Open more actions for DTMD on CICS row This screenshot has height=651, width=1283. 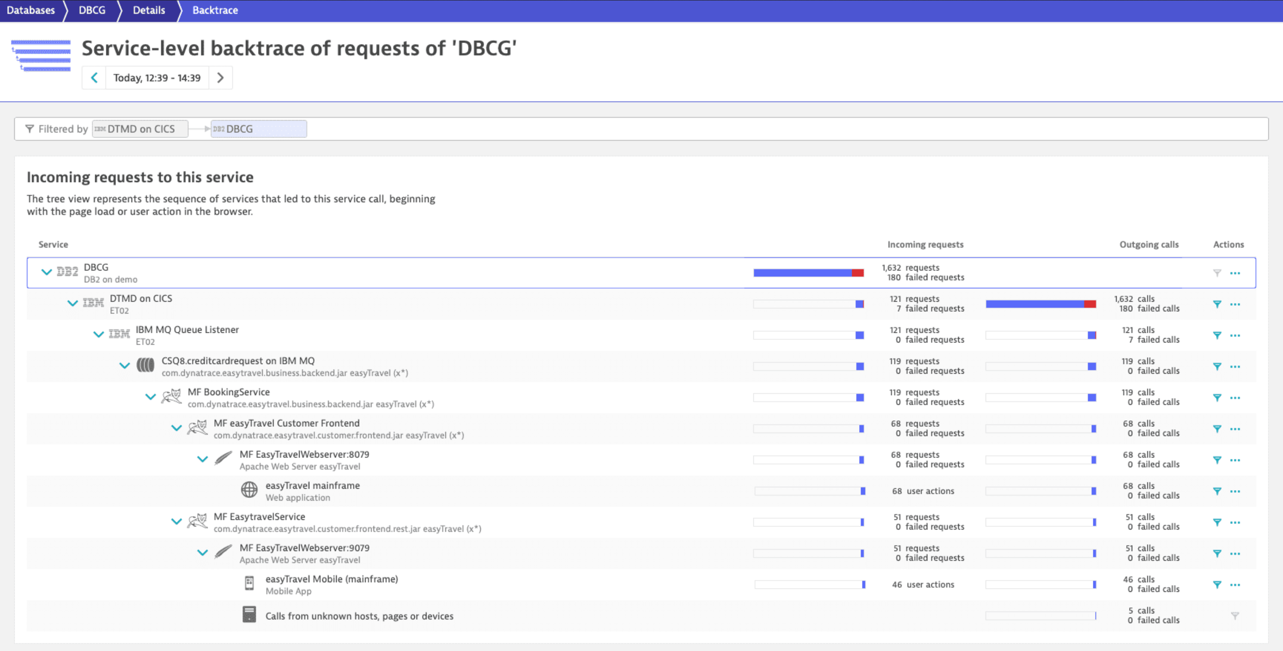1235,304
